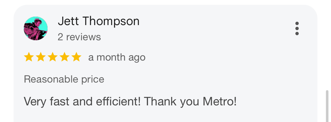Click the "2 reviews" count text
Screen dimensions: 331x122
[x=79, y=37]
